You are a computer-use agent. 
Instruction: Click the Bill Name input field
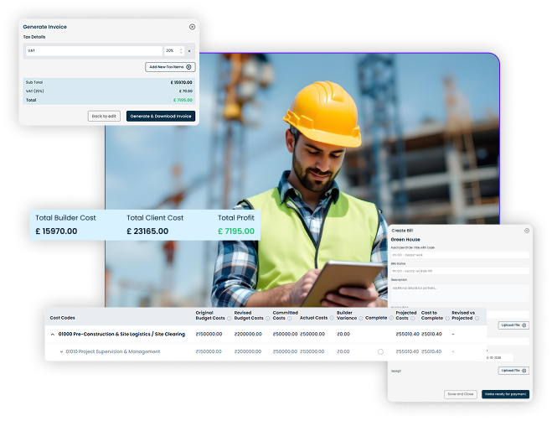click(x=460, y=271)
